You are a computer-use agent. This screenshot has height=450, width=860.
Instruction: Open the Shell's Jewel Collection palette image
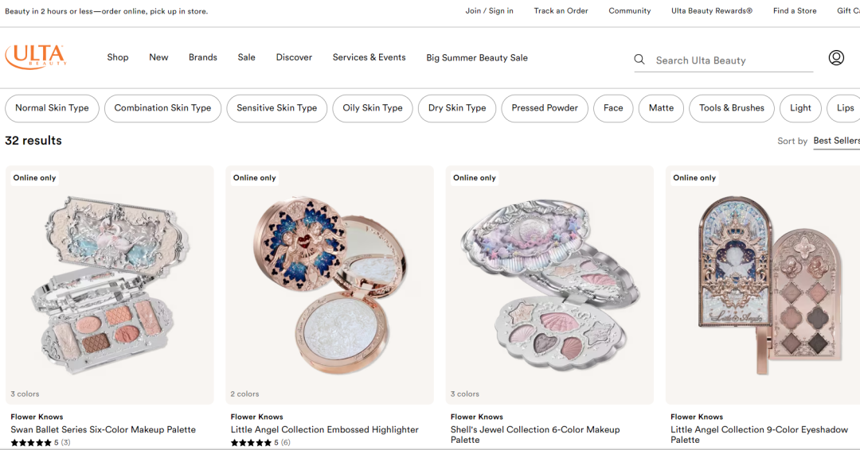tap(549, 285)
